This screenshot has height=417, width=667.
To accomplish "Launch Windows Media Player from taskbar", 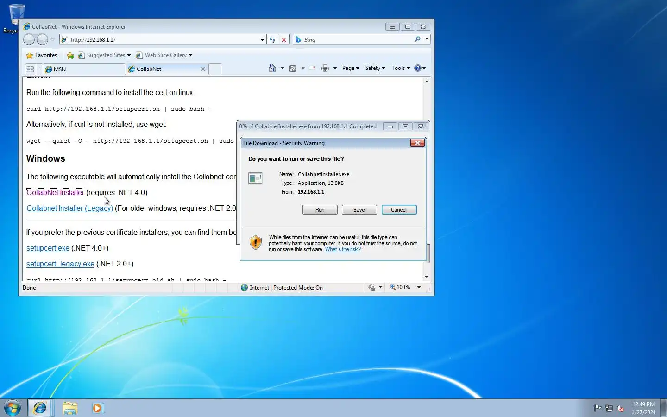I will click(x=98, y=408).
